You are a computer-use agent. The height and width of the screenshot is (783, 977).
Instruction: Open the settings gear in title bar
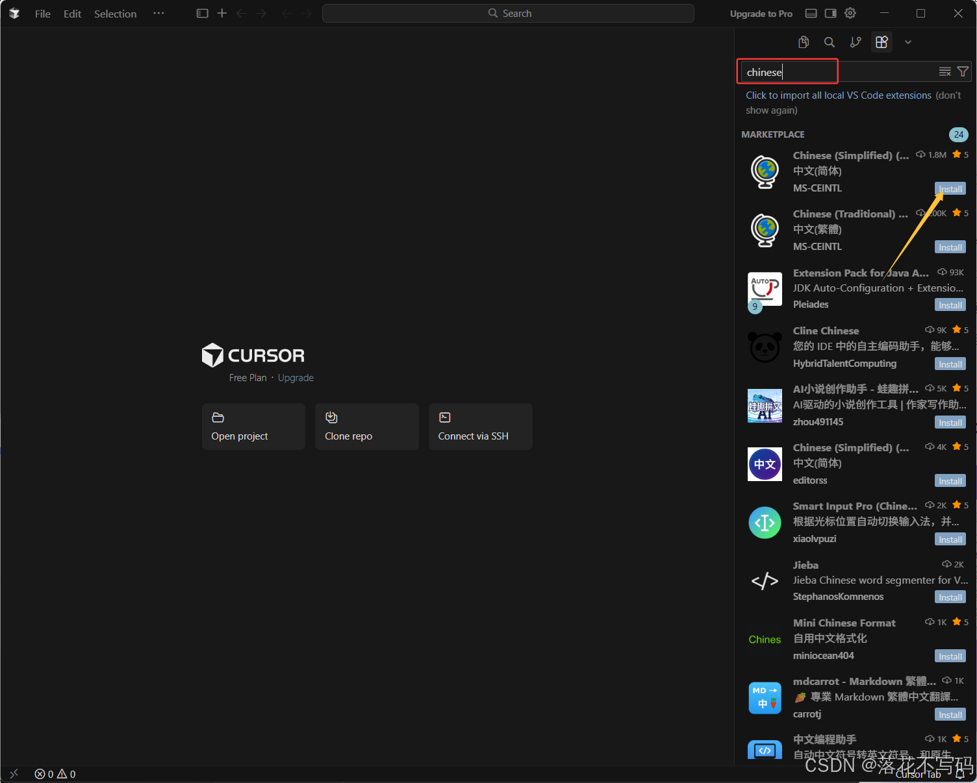(x=850, y=13)
